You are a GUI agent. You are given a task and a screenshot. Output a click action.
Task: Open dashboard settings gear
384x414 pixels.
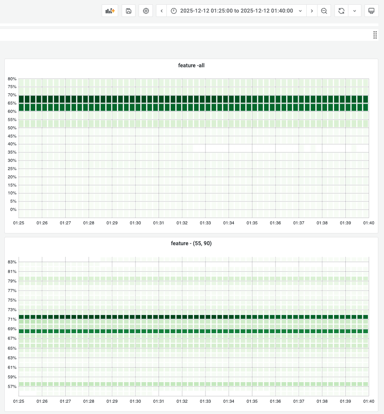(146, 11)
